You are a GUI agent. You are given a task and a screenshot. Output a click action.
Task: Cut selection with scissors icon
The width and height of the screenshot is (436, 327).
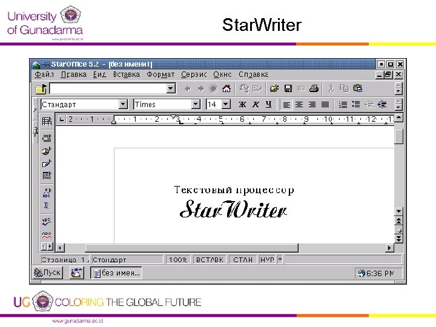coord(331,88)
